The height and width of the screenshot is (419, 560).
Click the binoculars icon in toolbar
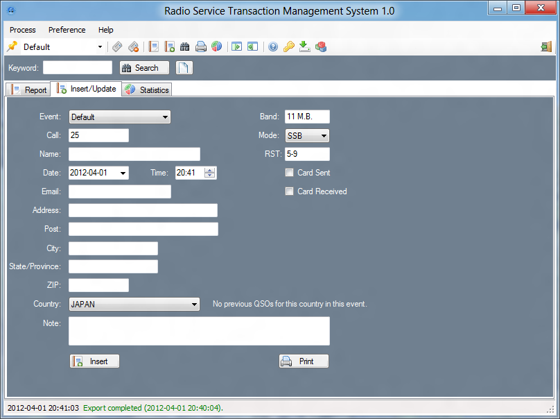[x=184, y=47]
